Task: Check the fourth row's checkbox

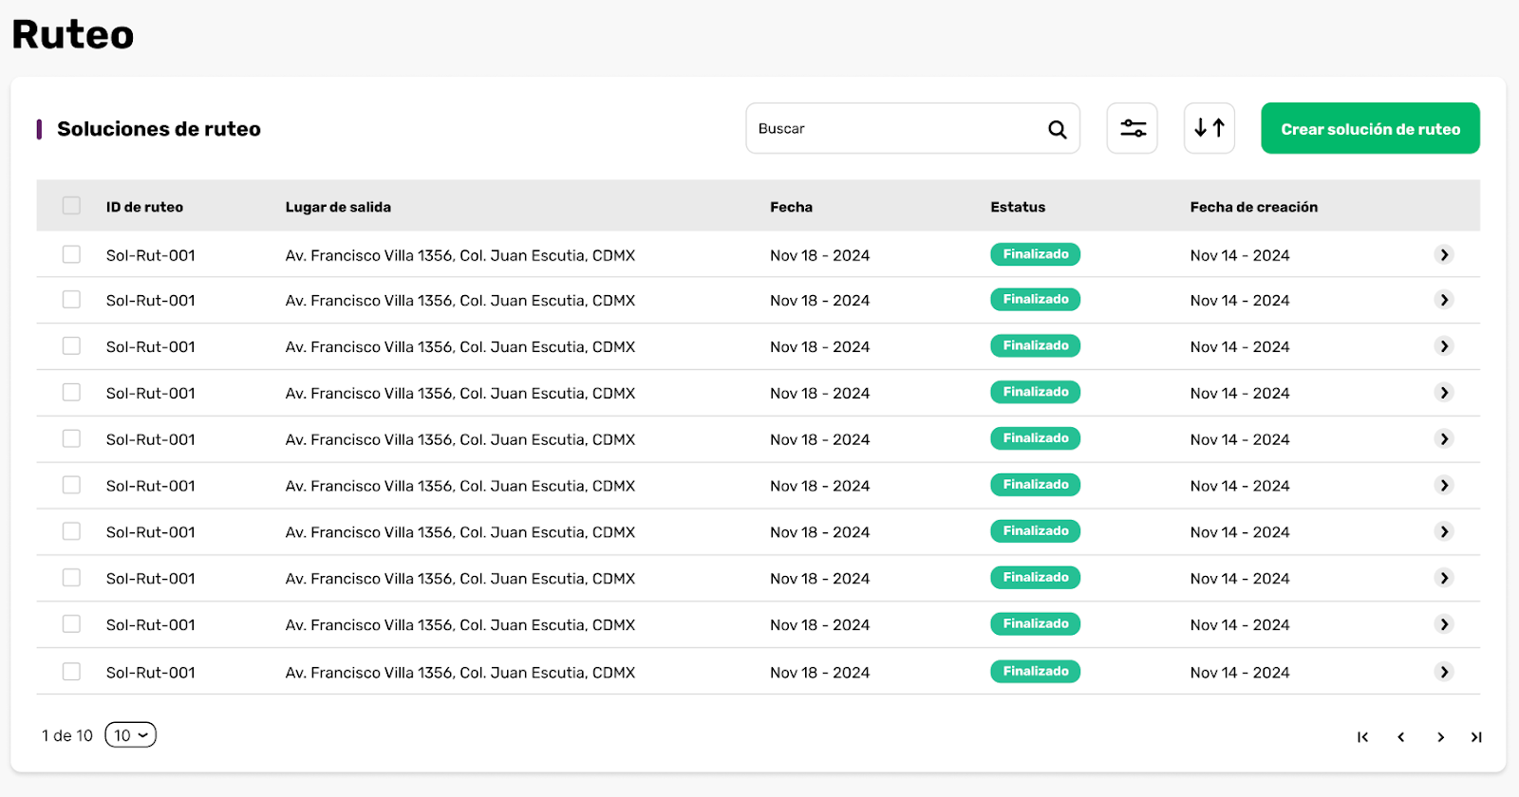Action: click(71, 393)
